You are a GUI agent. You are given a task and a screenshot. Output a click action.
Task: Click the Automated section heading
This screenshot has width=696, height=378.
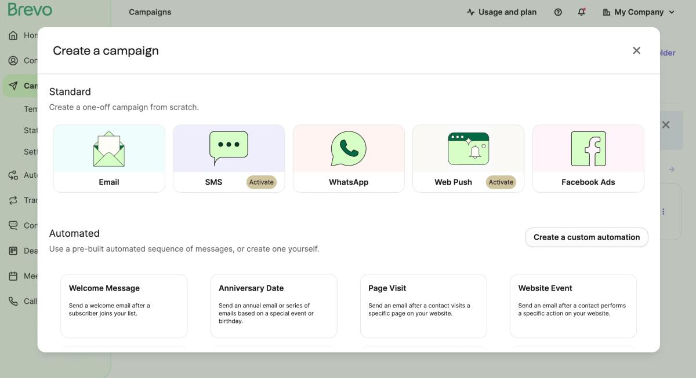74,233
